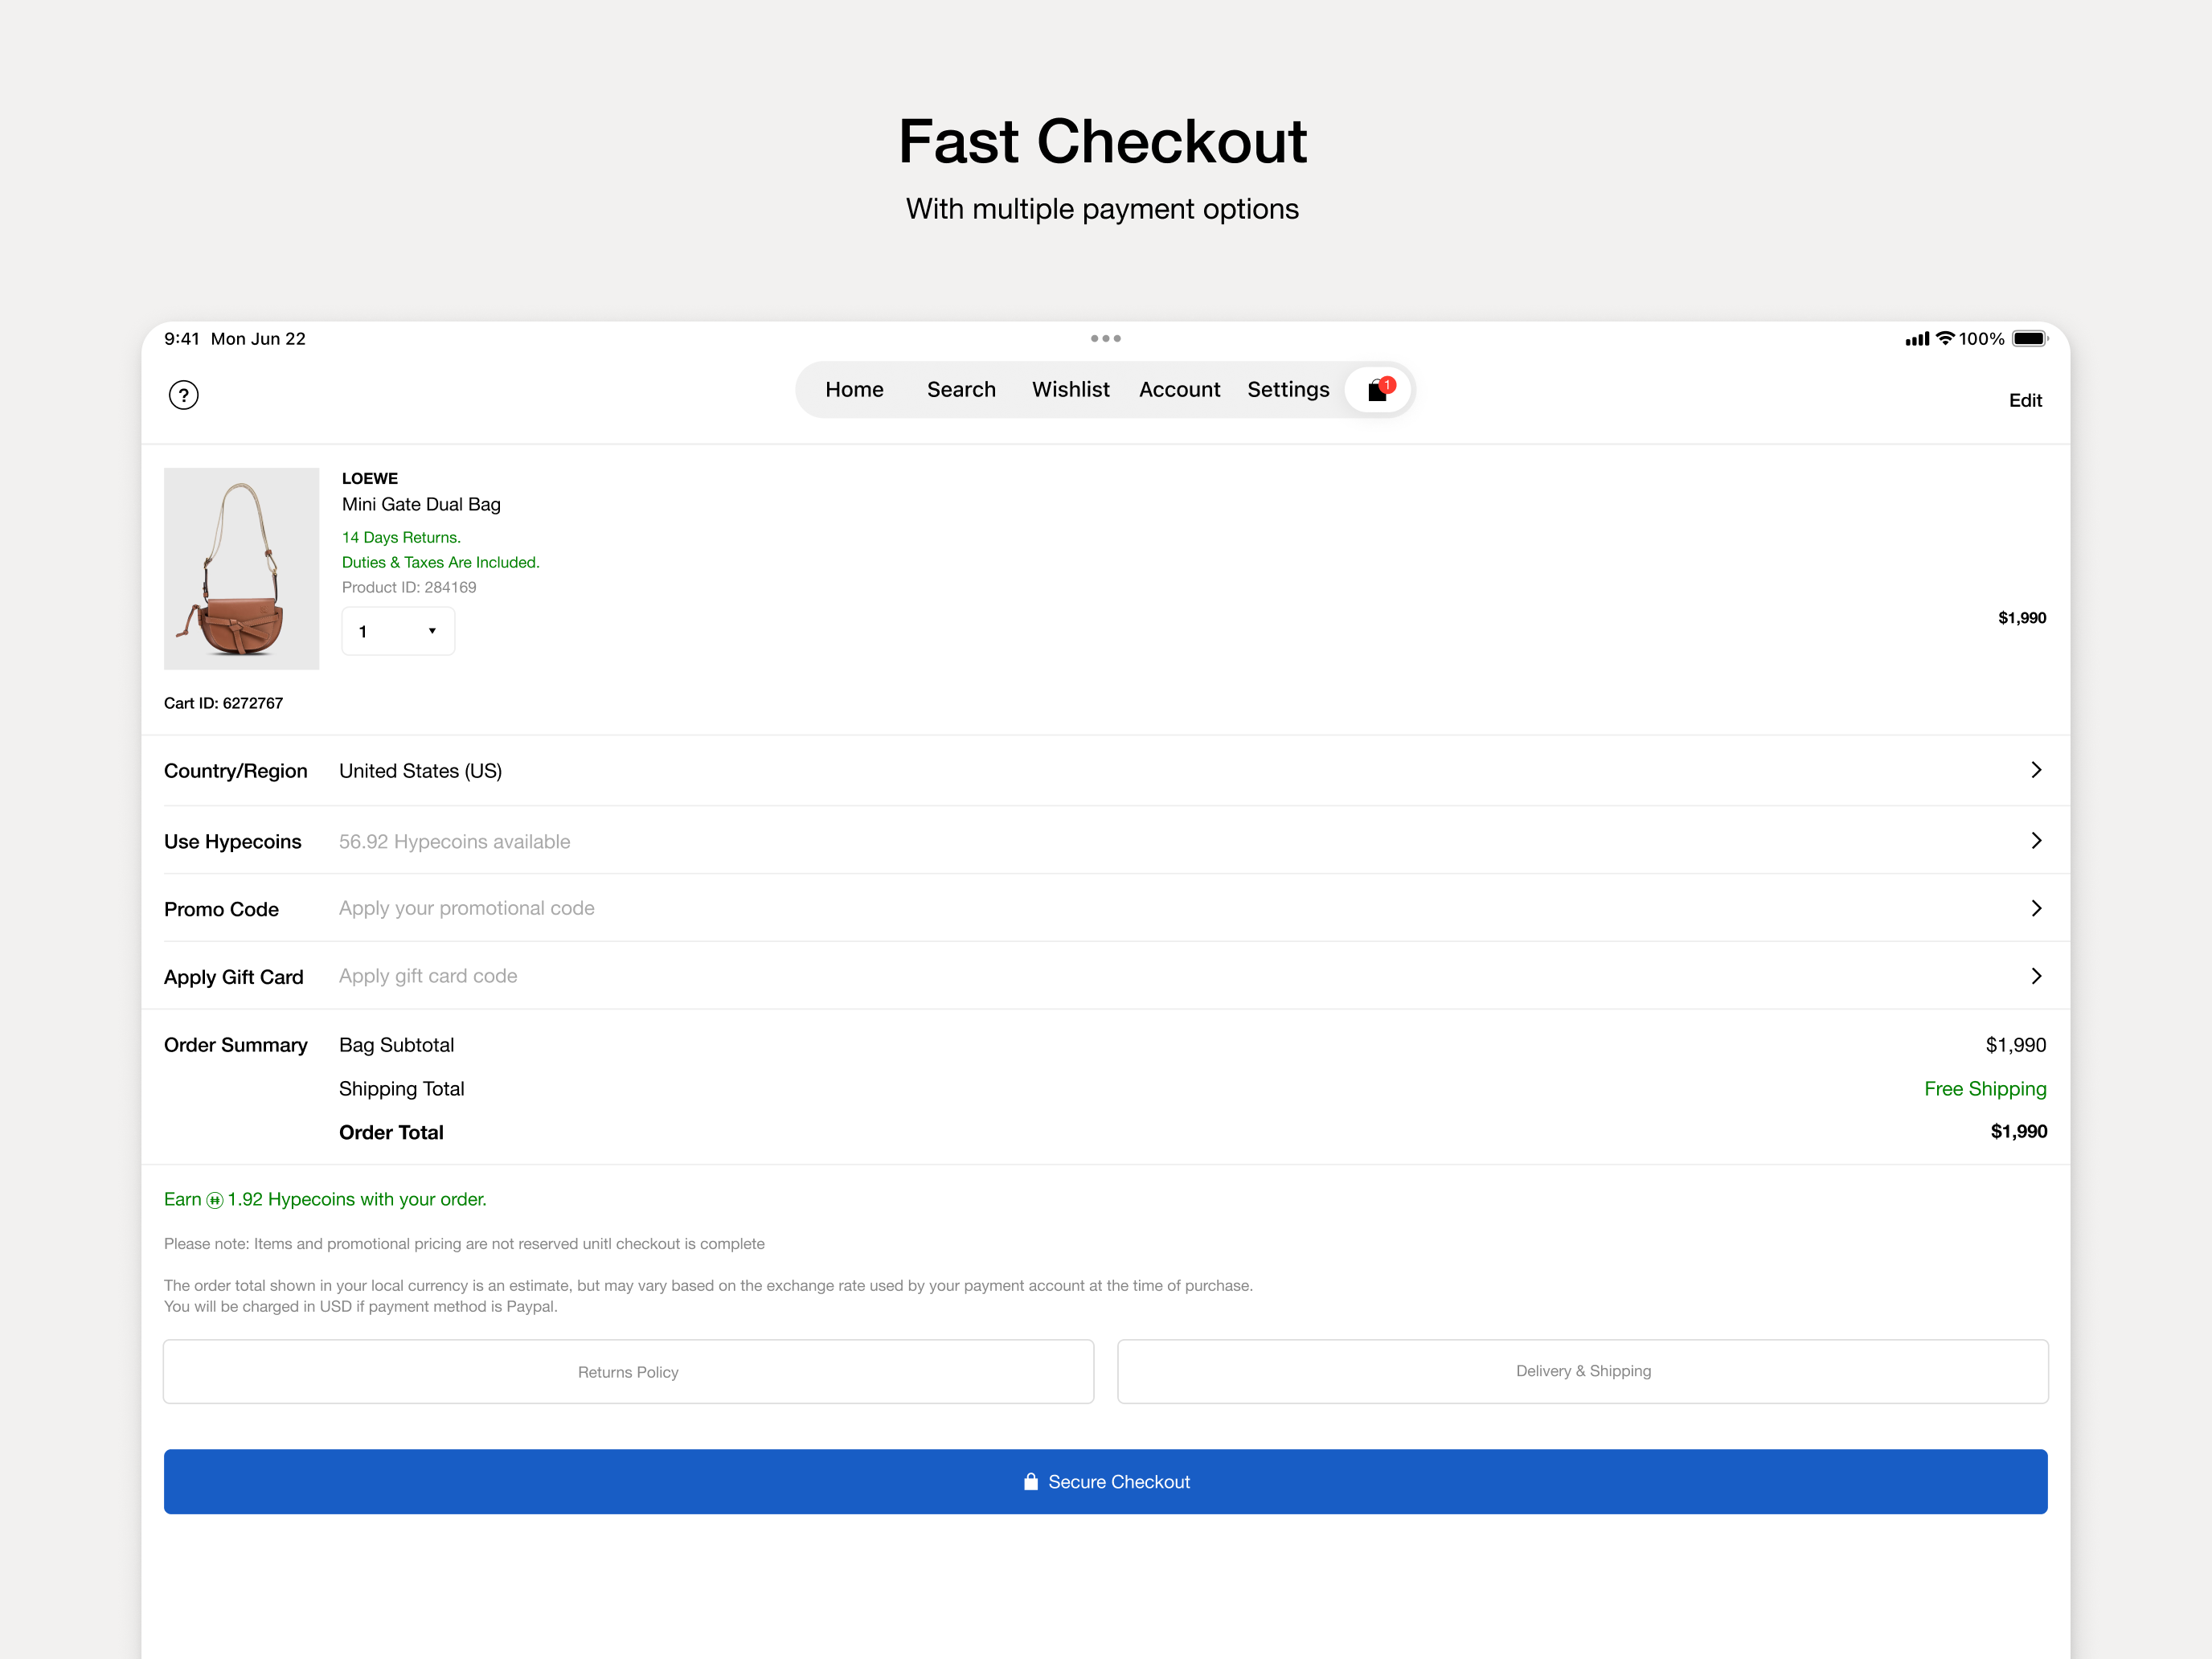The height and width of the screenshot is (1659, 2212).
Task: Click the Loewe bag product thumbnail
Action: [241, 569]
